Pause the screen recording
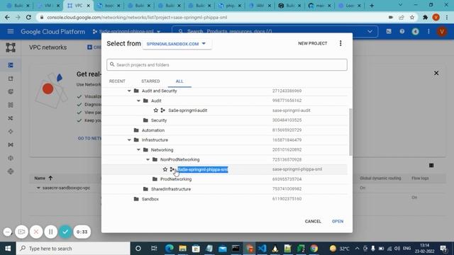454x255 pixels. point(50,232)
